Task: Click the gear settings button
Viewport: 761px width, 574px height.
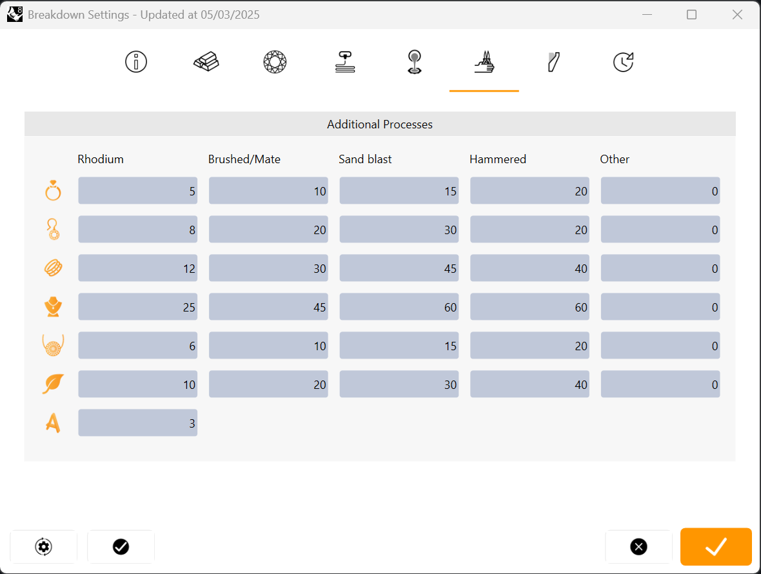Action: tap(44, 547)
